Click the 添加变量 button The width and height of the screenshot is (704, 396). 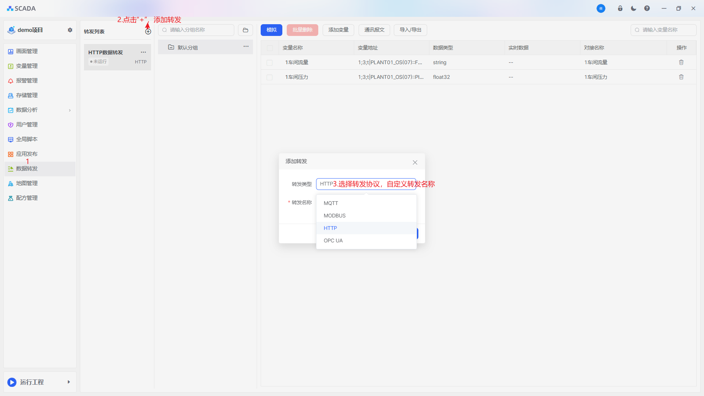click(x=338, y=30)
